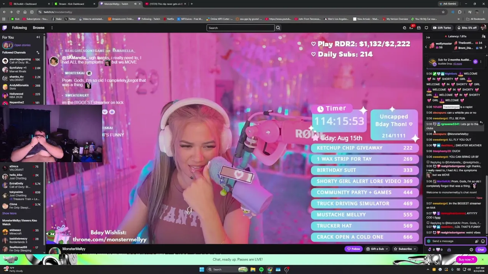Open the Audible Drop options menu
The height and width of the screenshot is (274, 488).
[481, 62]
